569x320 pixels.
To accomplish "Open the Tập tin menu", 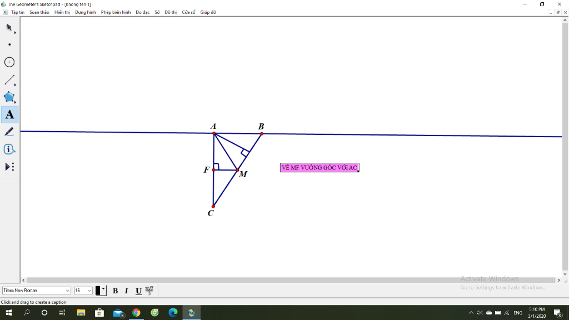I will coord(18,12).
